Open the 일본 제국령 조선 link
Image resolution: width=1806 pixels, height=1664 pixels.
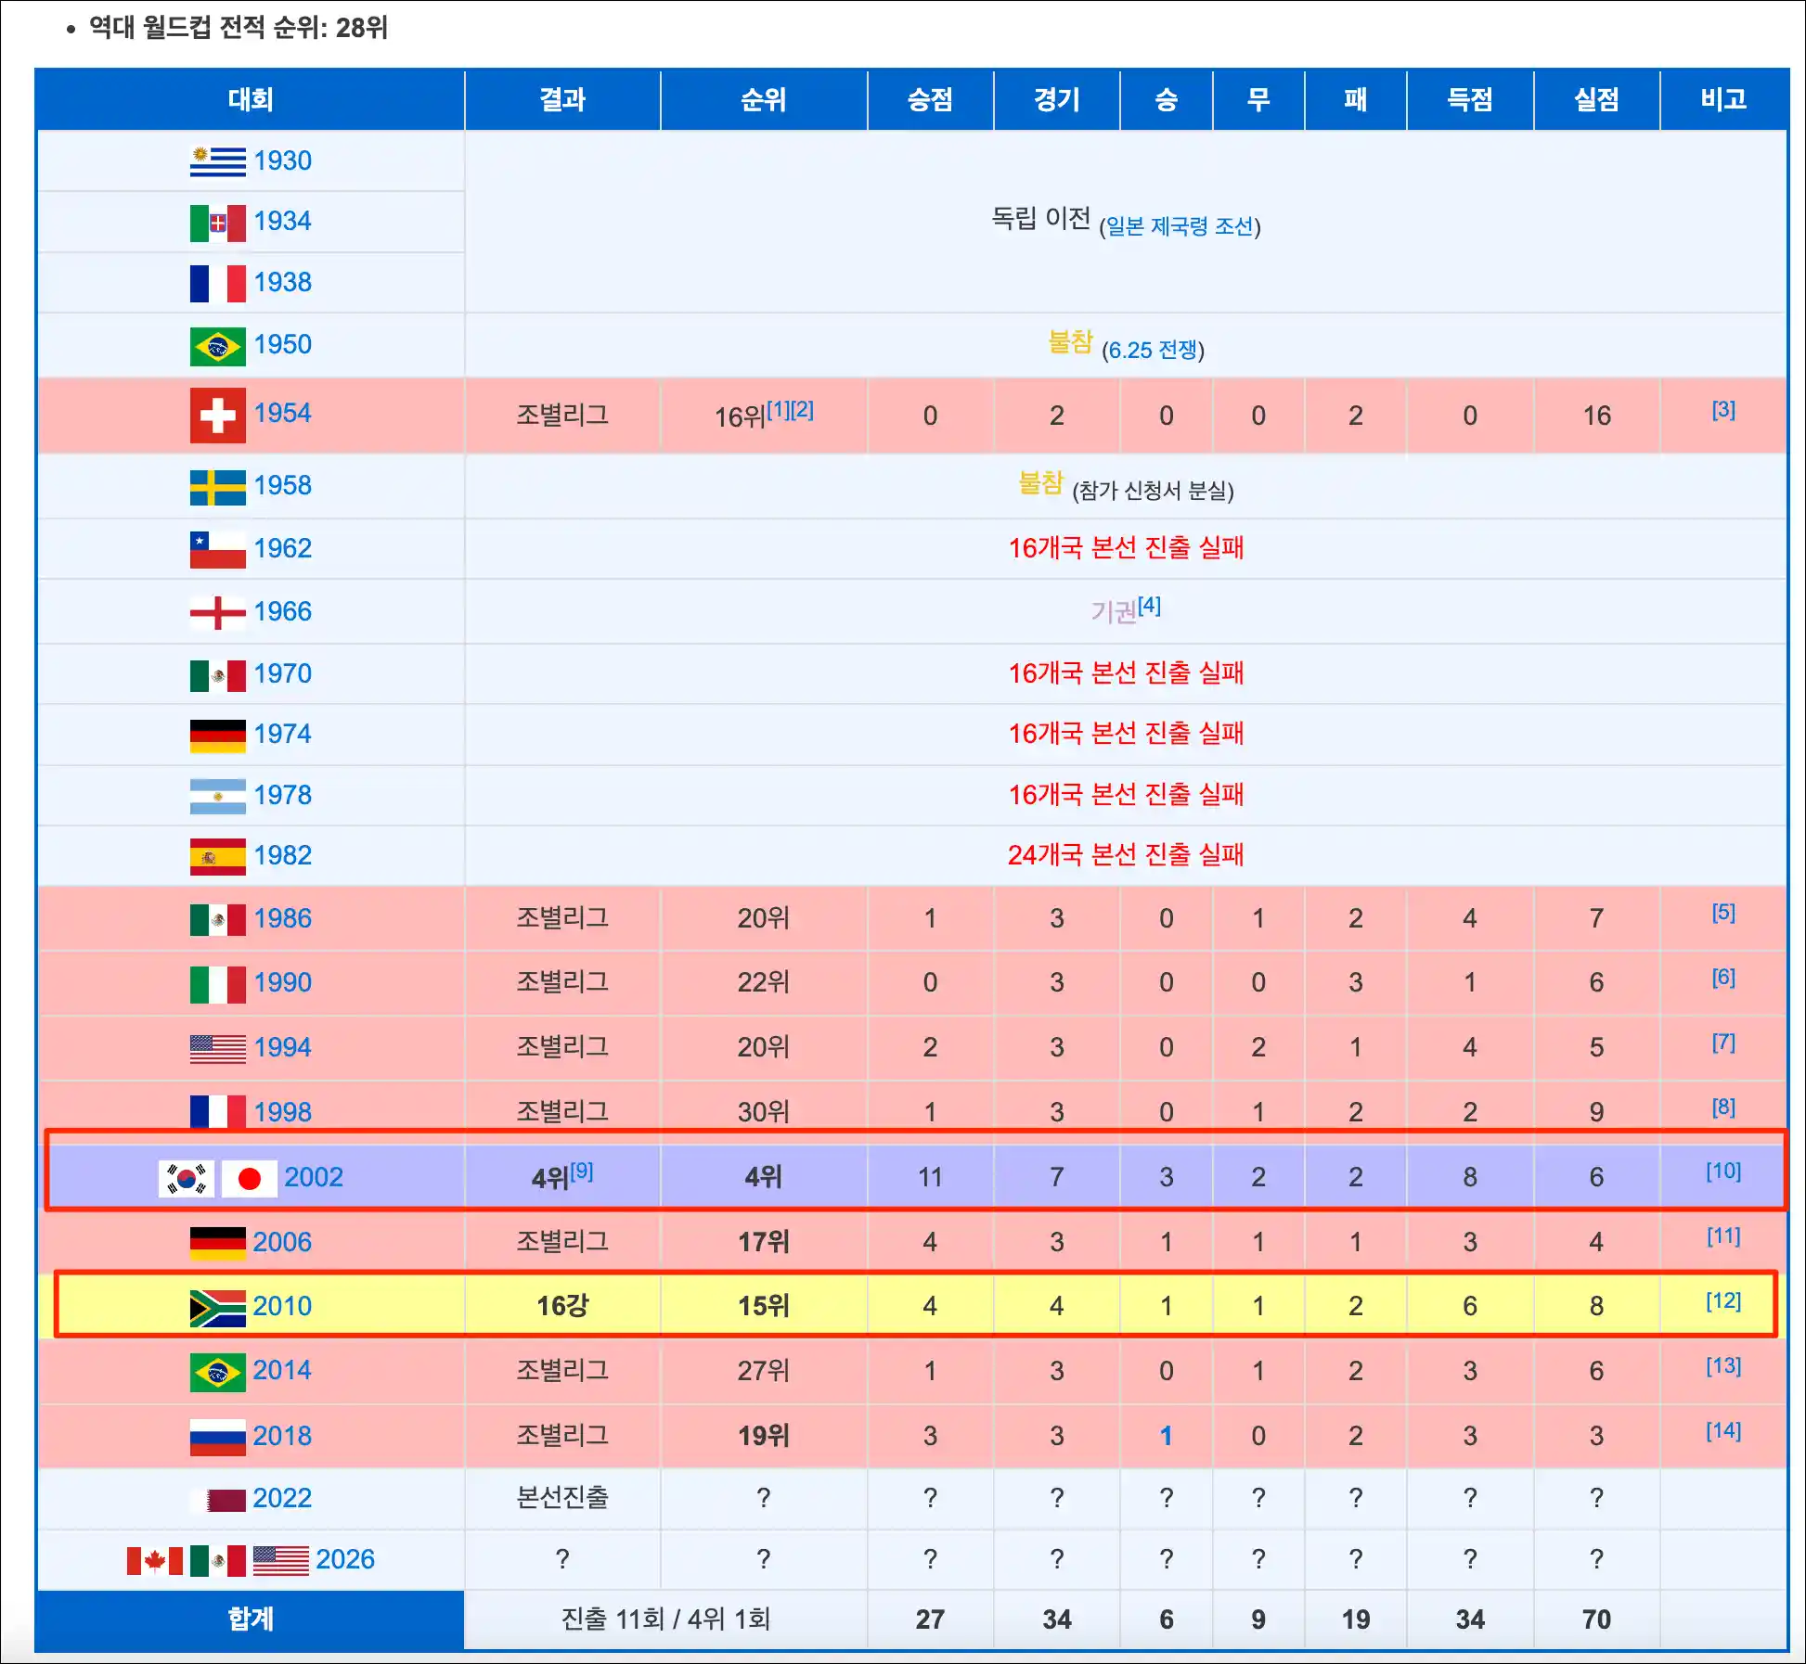(x=1180, y=226)
